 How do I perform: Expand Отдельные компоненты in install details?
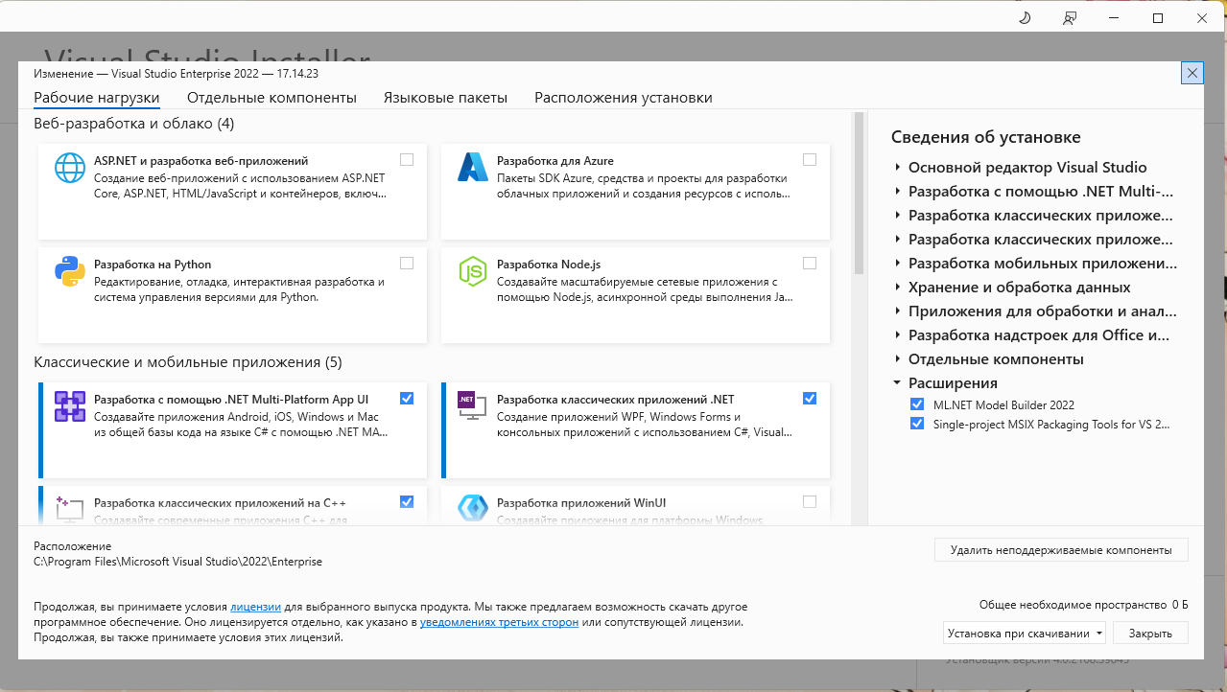click(x=898, y=358)
